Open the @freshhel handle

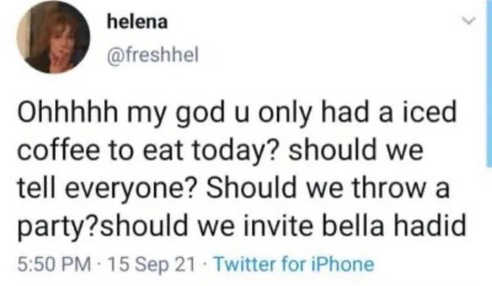153,56
